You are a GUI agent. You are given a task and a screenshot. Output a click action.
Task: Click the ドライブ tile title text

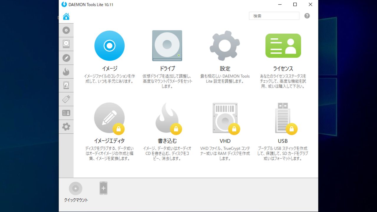point(167,69)
